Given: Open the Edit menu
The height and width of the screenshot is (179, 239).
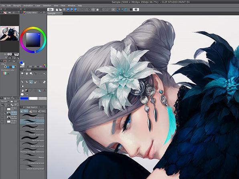Looking at the screenshot, I should coord(9,6).
